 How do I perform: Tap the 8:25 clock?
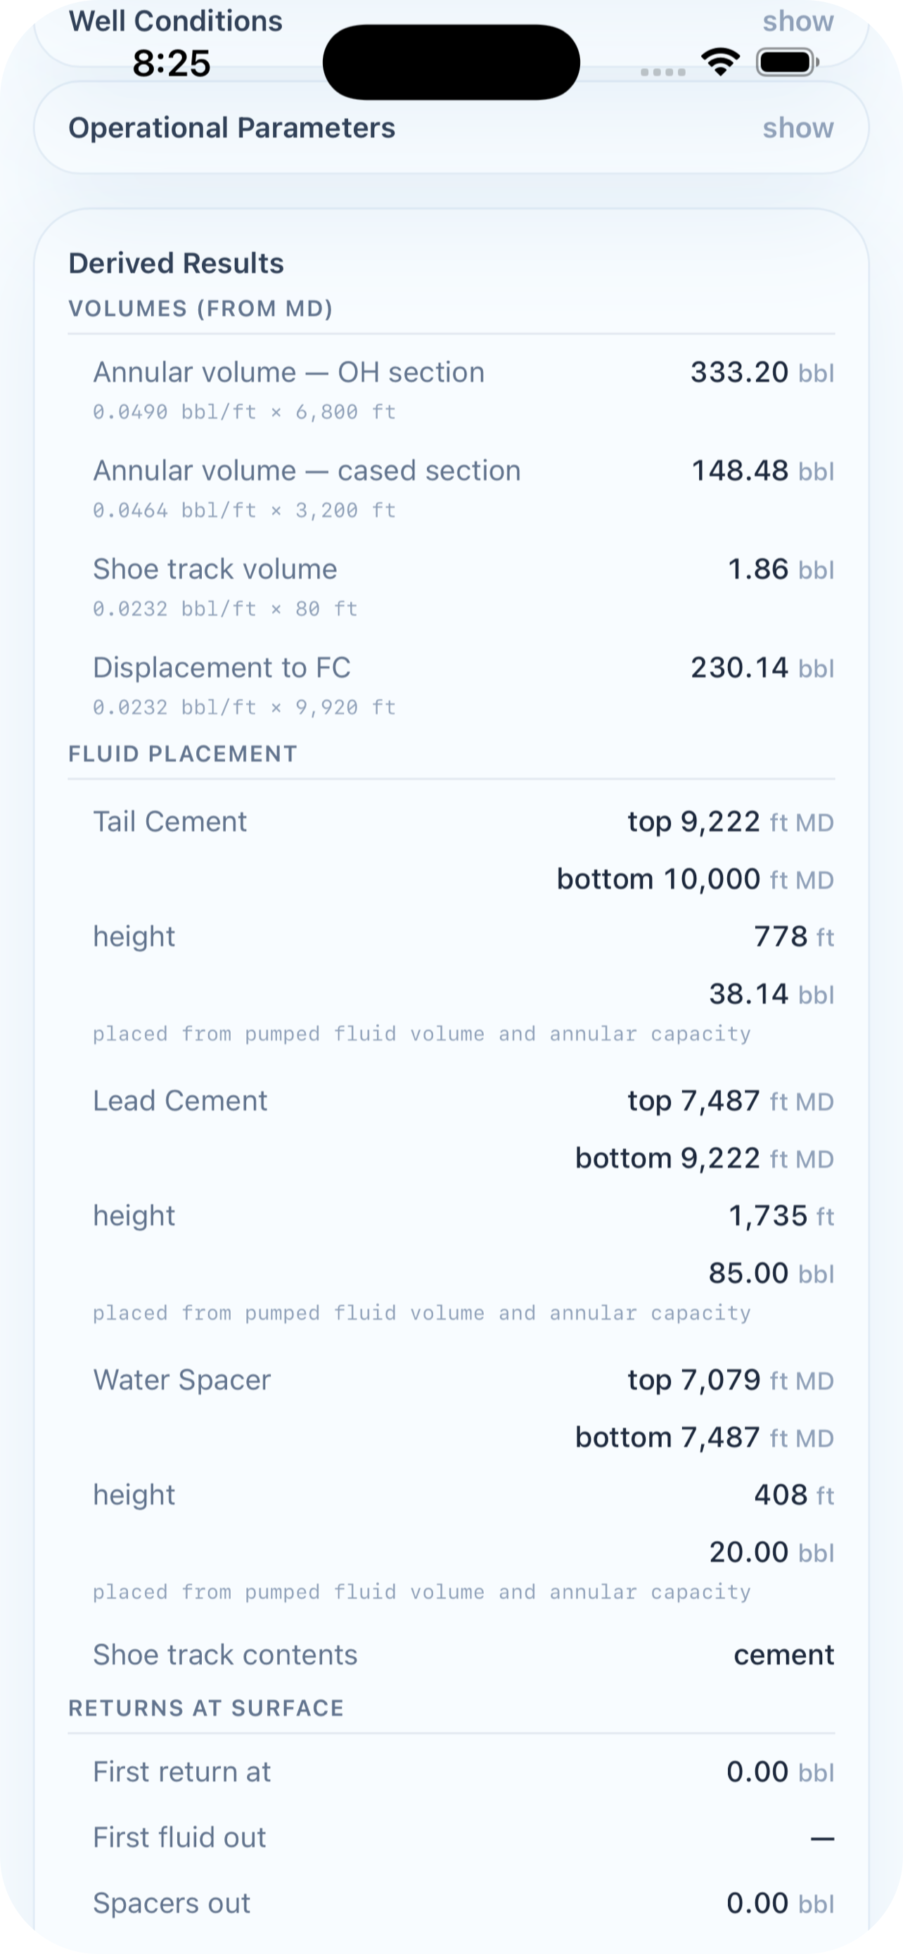[x=172, y=63]
